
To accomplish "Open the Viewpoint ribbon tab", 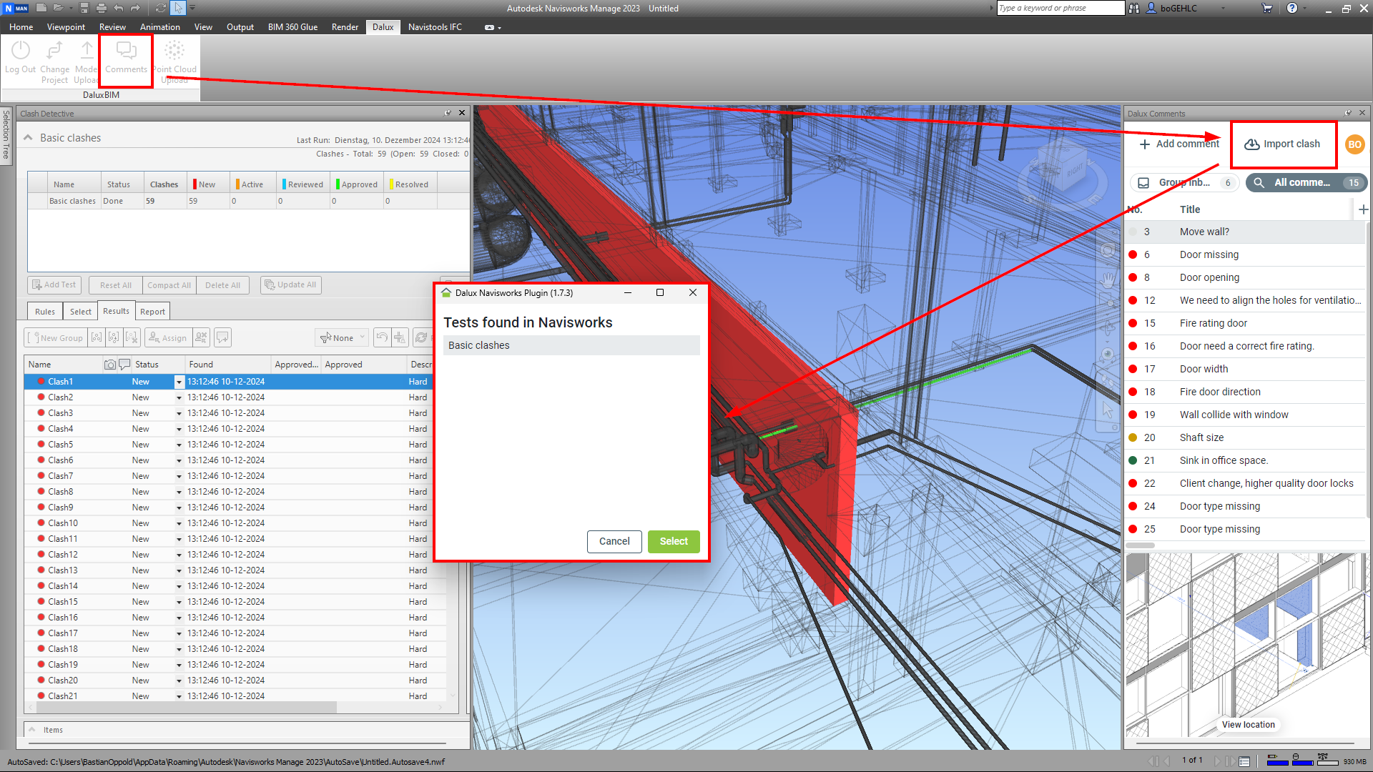I will tap(66, 27).
